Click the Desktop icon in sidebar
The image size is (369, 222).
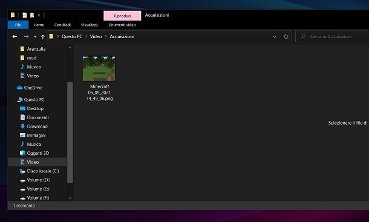(22, 108)
